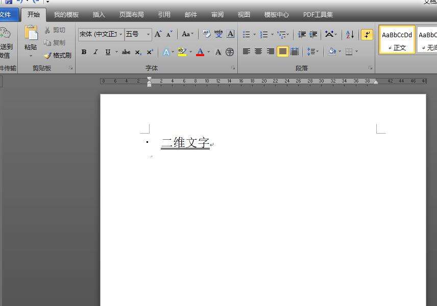The width and height of the screenshot is (437, 306).
Task: Apply a bullet list
Action: pyautogui.click(x=247, y=35)
